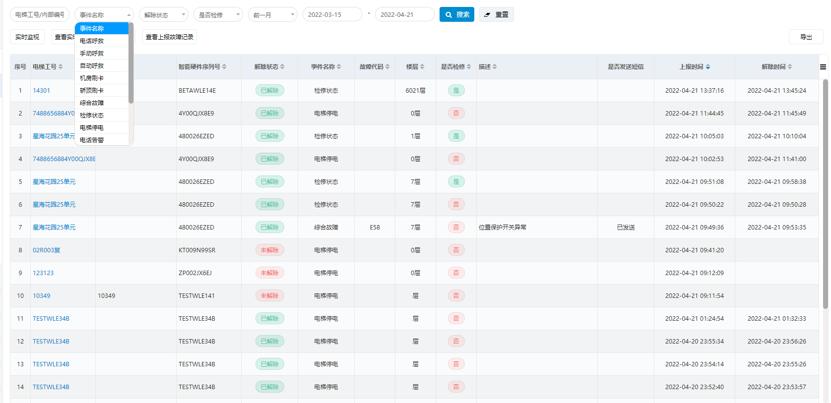Choose 电话呼救 in the dropdown list
The width and height of the screenshot is (831, 403).
pos(92,41)
